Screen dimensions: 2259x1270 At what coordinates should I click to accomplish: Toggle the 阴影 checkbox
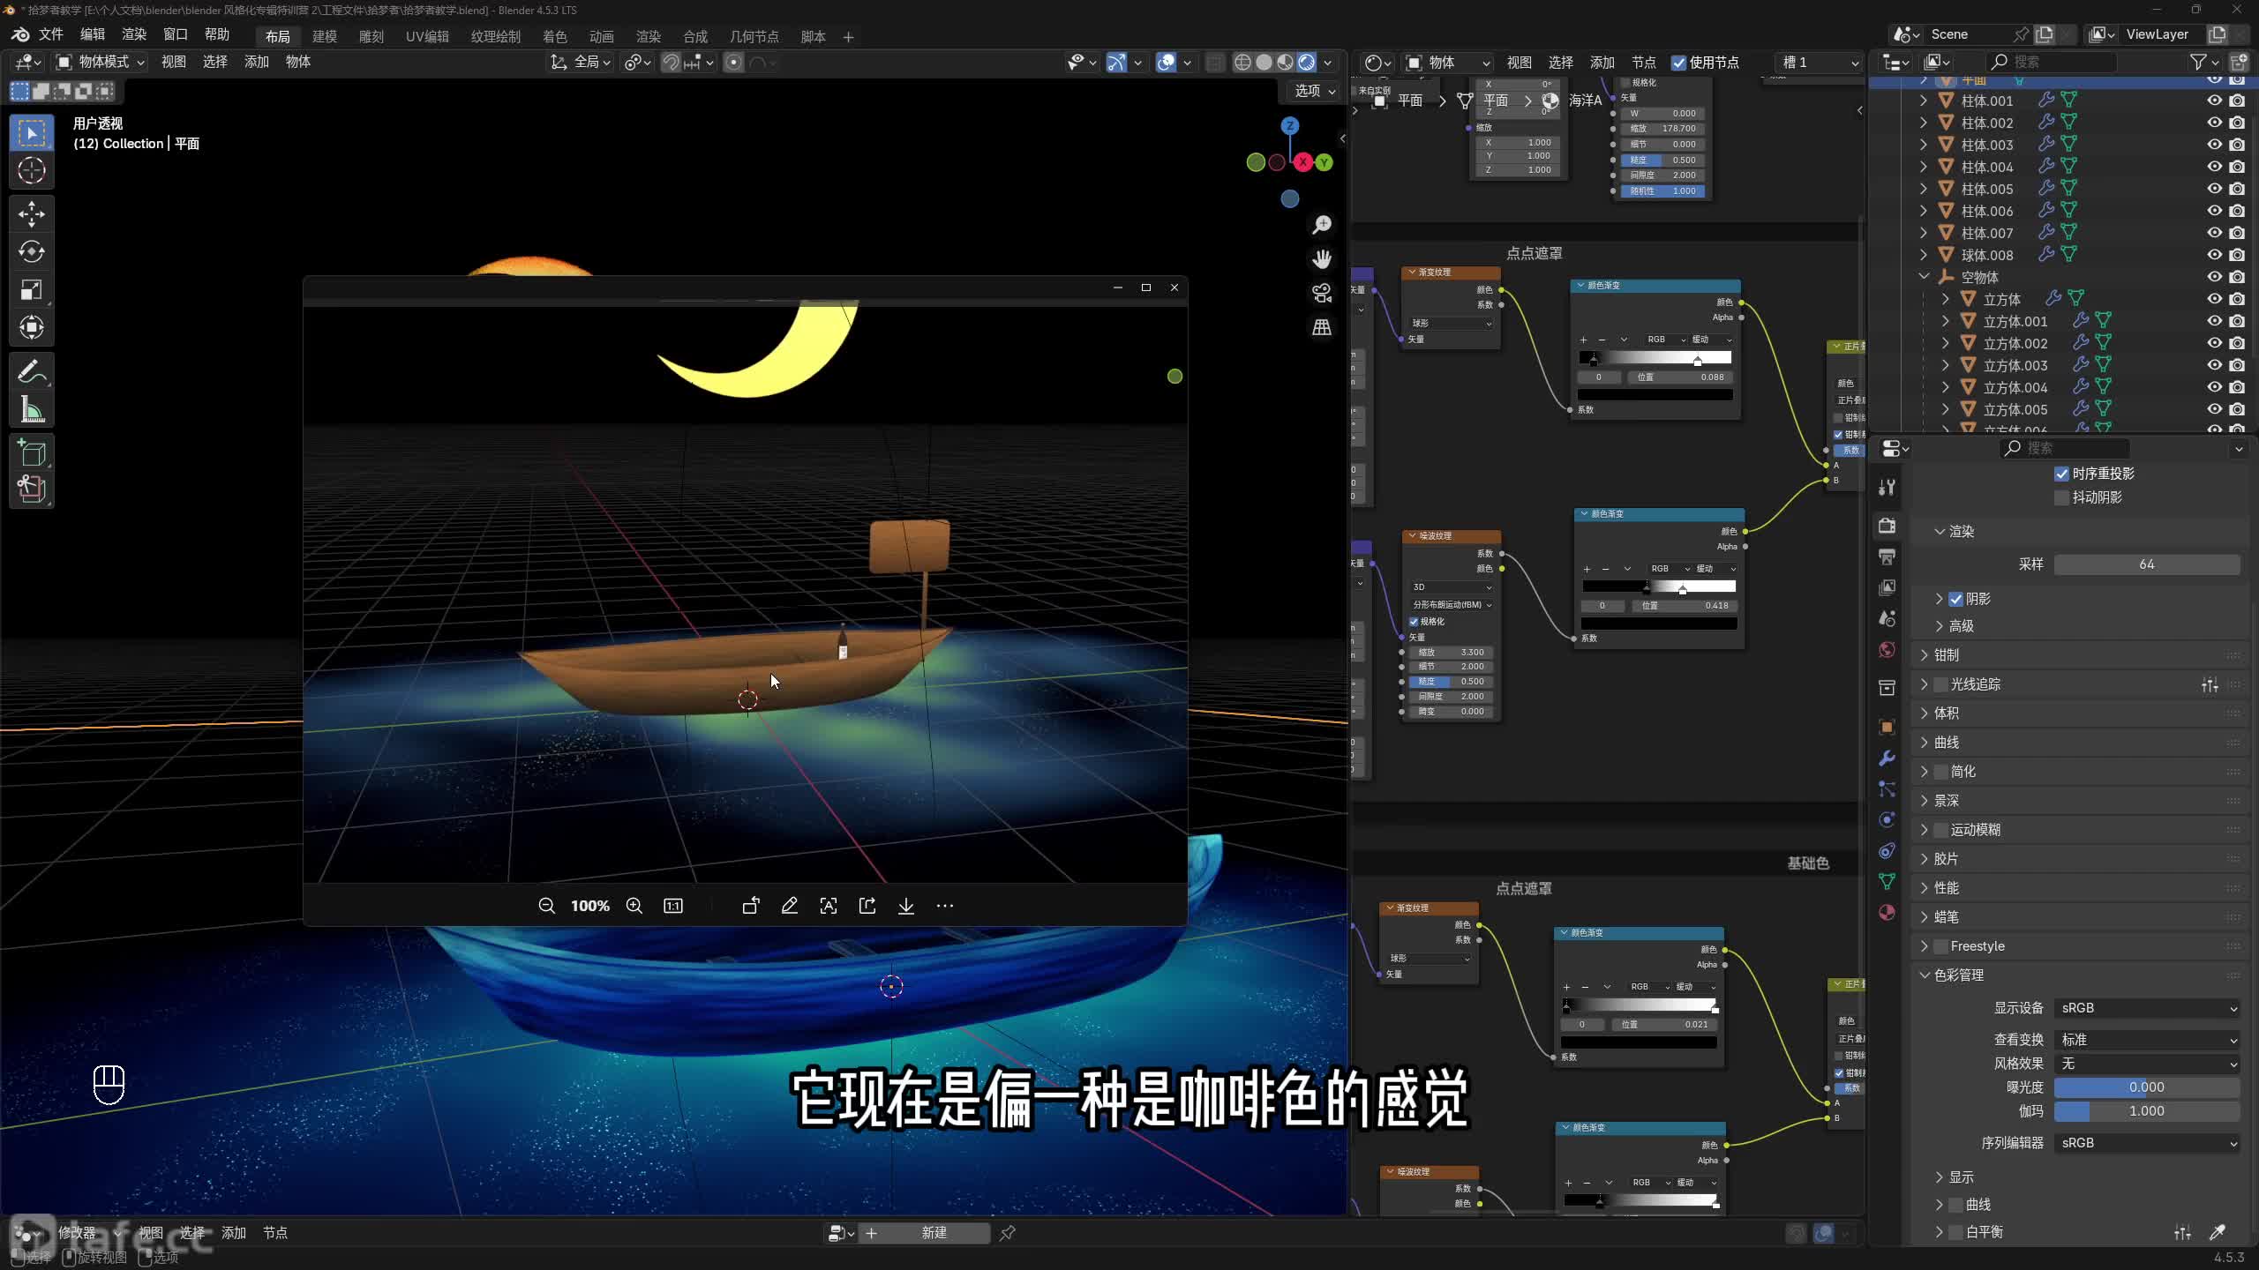[x=1955, y=600]
